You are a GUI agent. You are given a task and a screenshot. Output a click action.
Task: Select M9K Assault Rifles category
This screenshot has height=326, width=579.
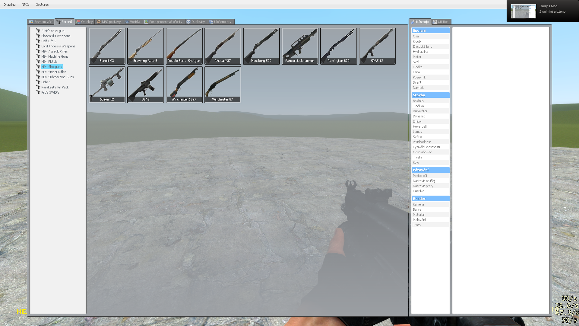pos(55,51)
